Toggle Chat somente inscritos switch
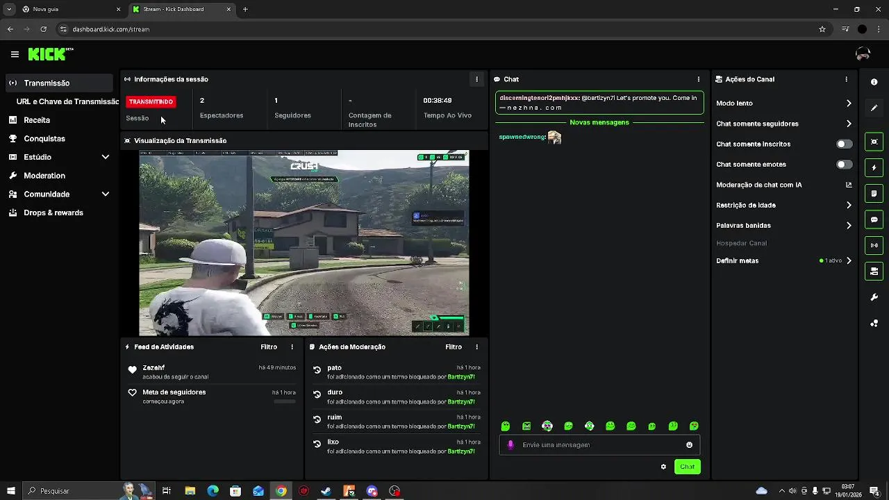889x500 pixels. 844,144
